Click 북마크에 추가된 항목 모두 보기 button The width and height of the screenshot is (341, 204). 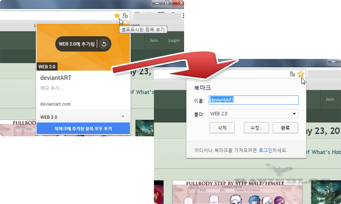coord(83,129)
